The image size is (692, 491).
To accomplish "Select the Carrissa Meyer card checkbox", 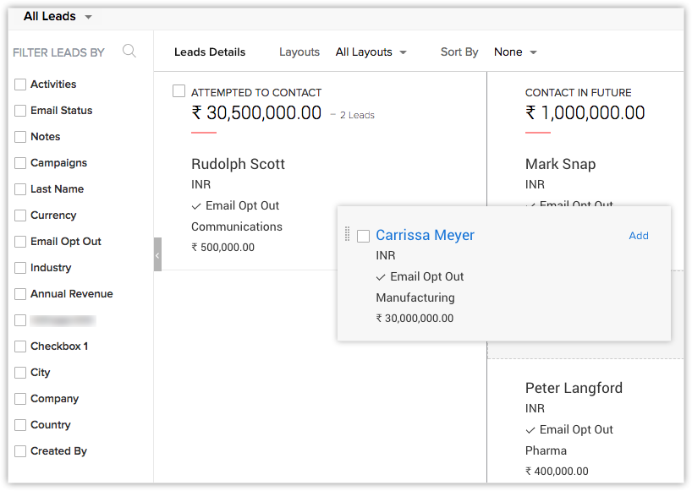I will (364, 236).
